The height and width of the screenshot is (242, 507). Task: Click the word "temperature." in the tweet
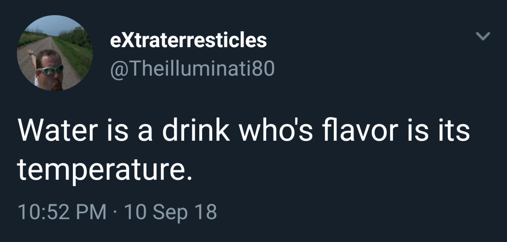105,169
